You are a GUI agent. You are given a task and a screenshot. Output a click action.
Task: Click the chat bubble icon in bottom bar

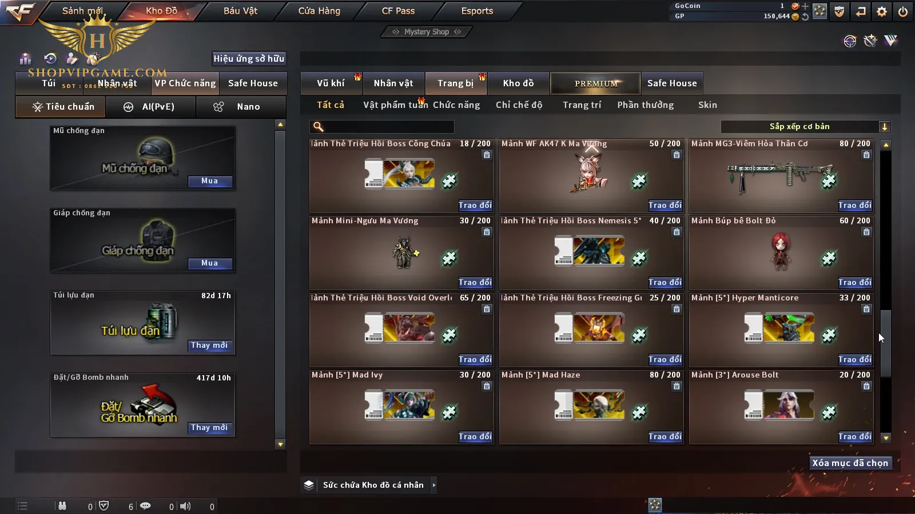(145, 506)
